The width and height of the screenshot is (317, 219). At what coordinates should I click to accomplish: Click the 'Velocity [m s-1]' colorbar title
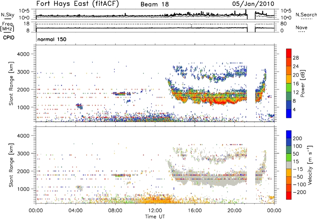point(310,165)
